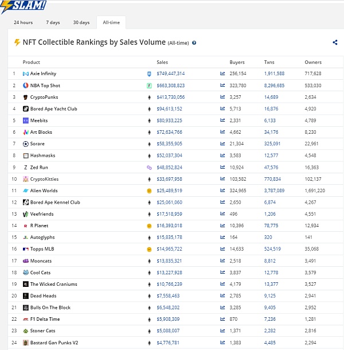Open Meebits sales chart icon
Viewport: 344px width, 350px height.
[x=222, y=120]
